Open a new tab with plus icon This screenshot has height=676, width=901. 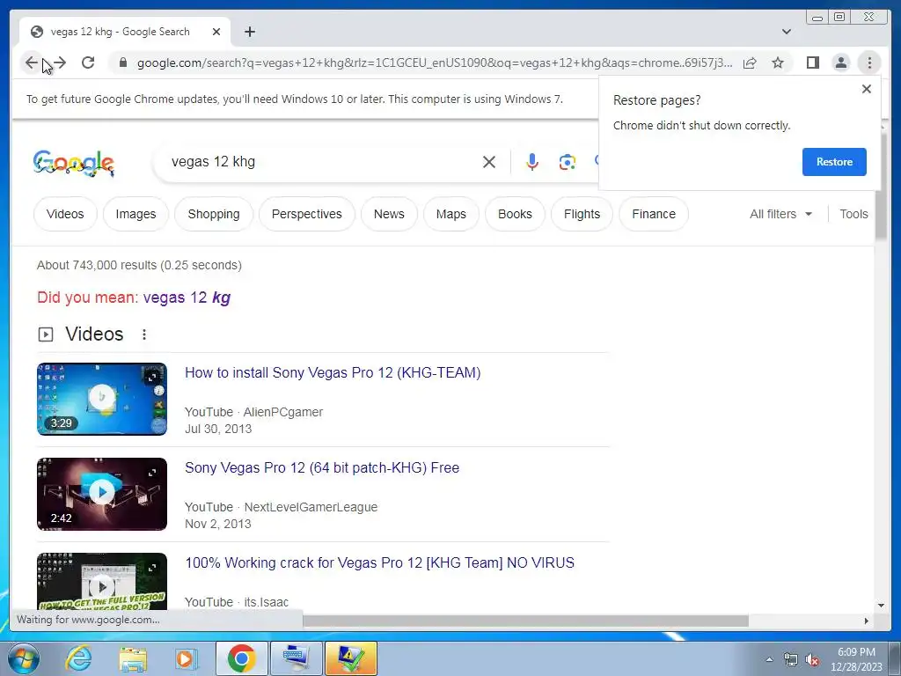(249, 32)
